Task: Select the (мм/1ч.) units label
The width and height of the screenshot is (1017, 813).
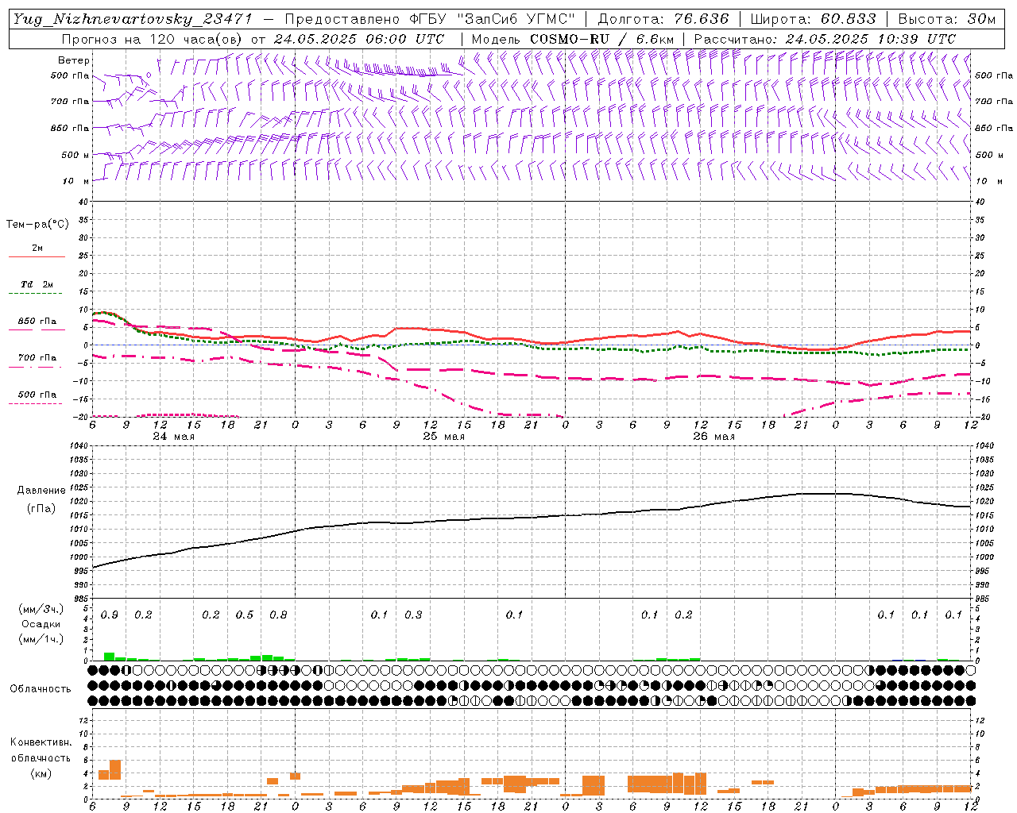Action: point(41,639)
